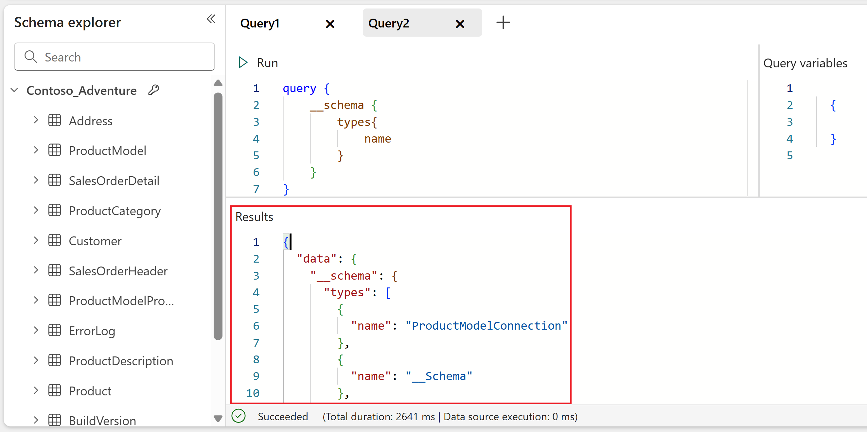
Task: Expand the SalesOrderDetail table node
Action: (36, 180)
